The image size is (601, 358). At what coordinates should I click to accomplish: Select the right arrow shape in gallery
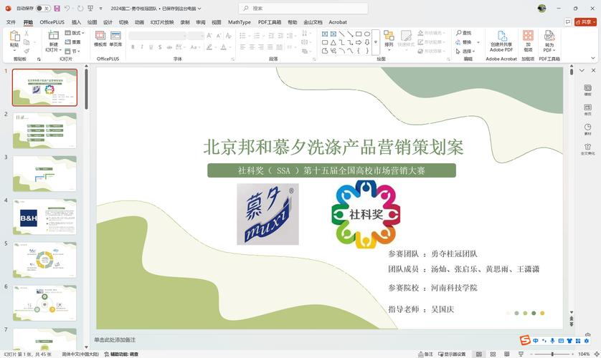pos(359,42)
